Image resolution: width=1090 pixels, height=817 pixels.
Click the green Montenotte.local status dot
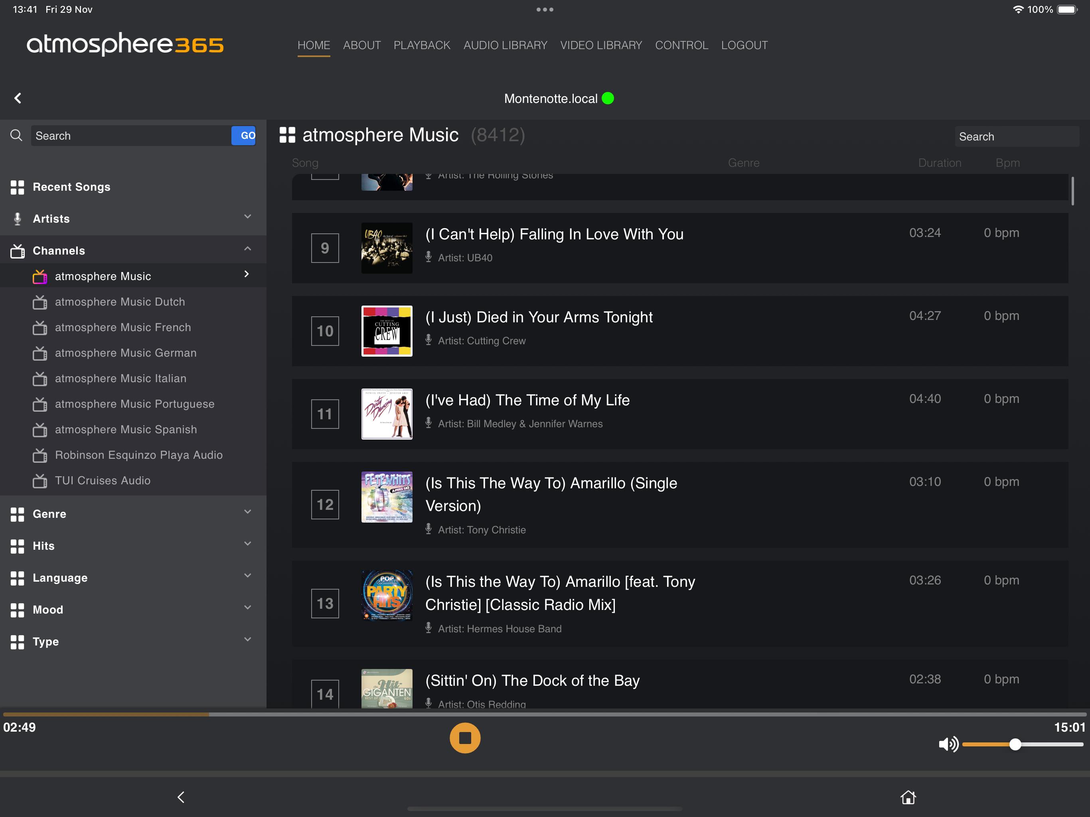[x=608, y=99]
